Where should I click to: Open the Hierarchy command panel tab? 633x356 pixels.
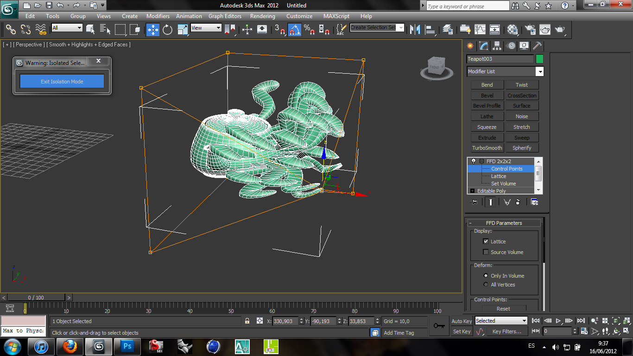[497, 46]
